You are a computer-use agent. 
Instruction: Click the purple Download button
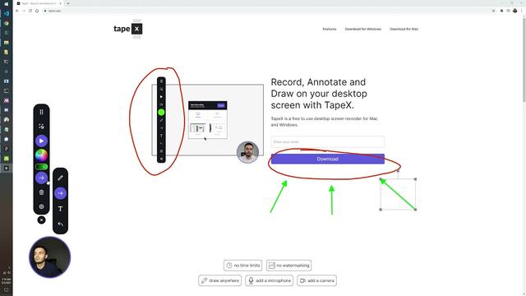tap(327, 159)
